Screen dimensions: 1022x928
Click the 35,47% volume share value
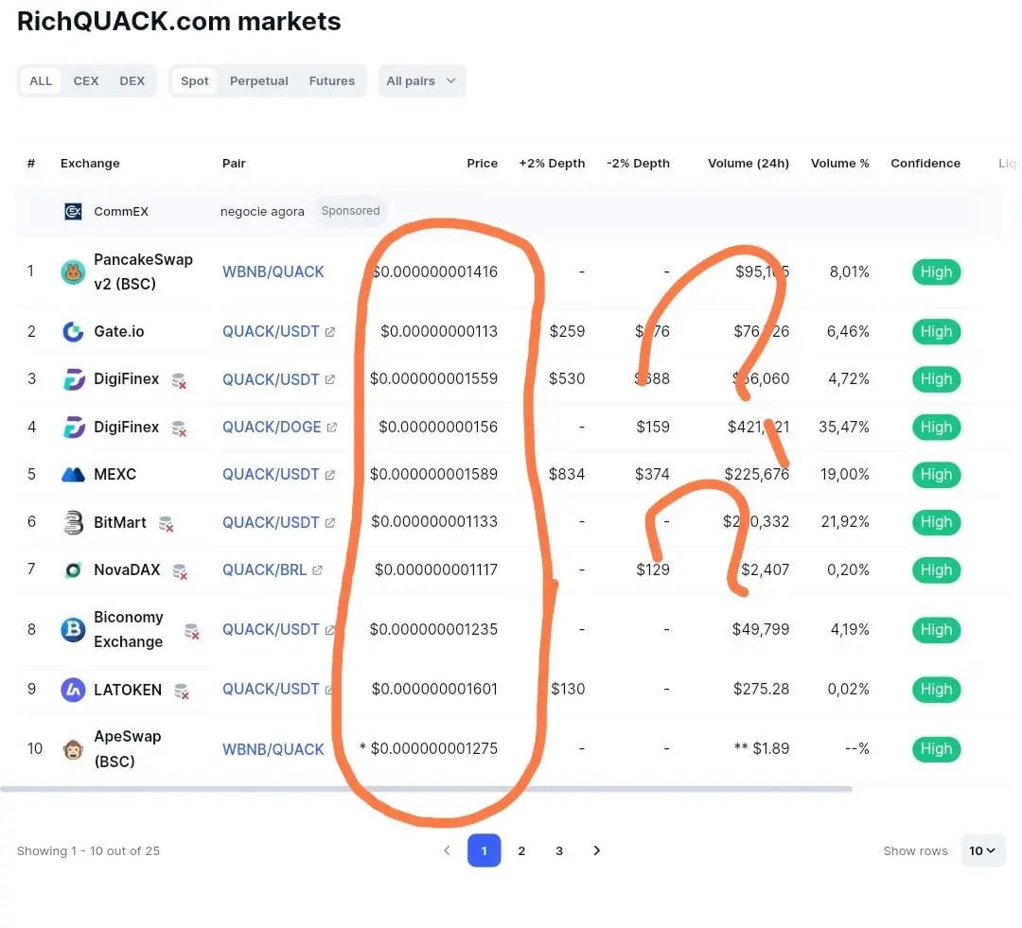coord(843,427)
